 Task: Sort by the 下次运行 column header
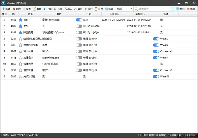point(116,14)
